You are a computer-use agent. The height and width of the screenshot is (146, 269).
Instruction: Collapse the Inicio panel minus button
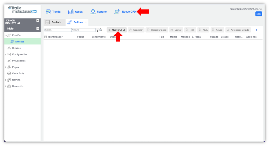tap(38, 29)
